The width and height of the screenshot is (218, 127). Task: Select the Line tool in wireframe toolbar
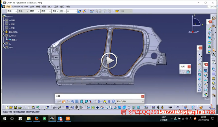coord(199,59)
